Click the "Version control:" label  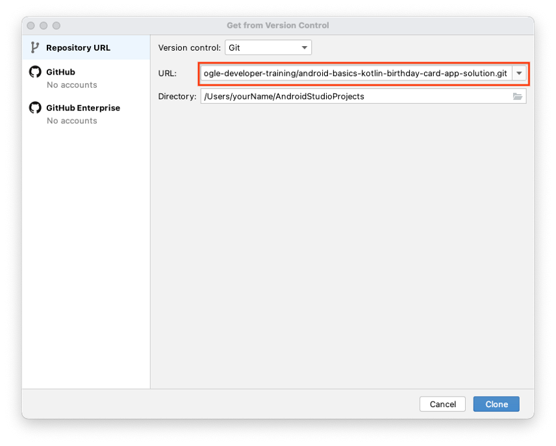pyautogui.click(x=189, y=47)
